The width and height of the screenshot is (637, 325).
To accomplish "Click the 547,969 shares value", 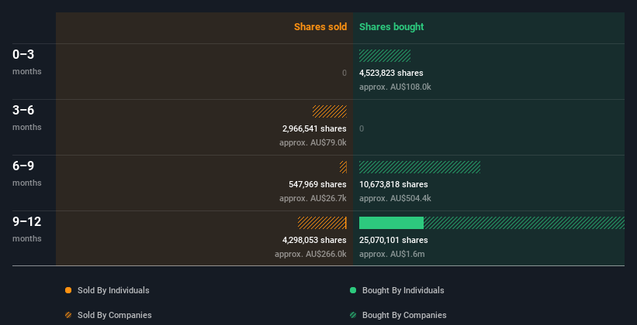I will coord(317,184).
